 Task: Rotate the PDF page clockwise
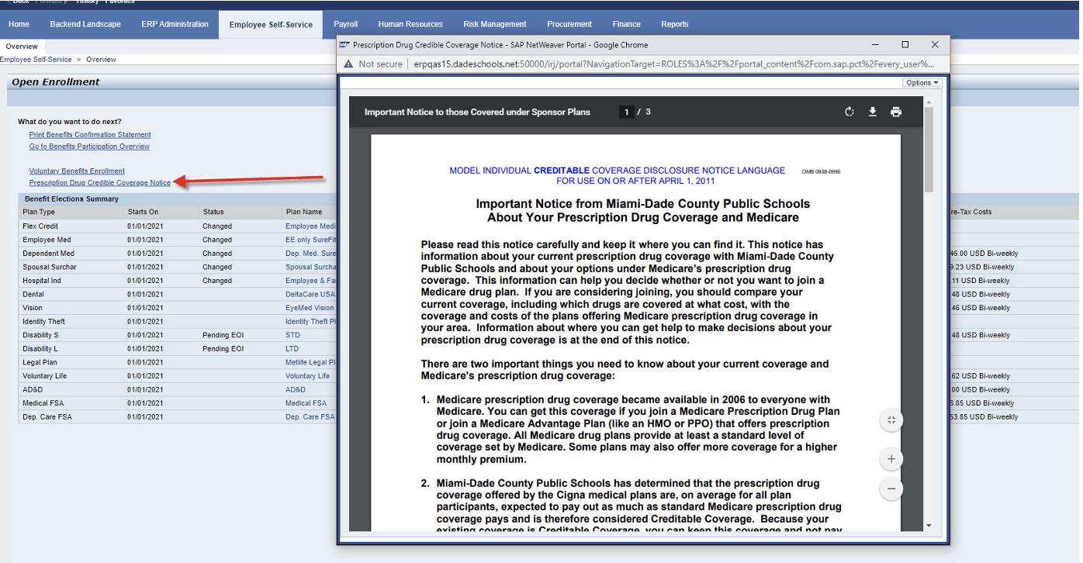coord(849,112)
